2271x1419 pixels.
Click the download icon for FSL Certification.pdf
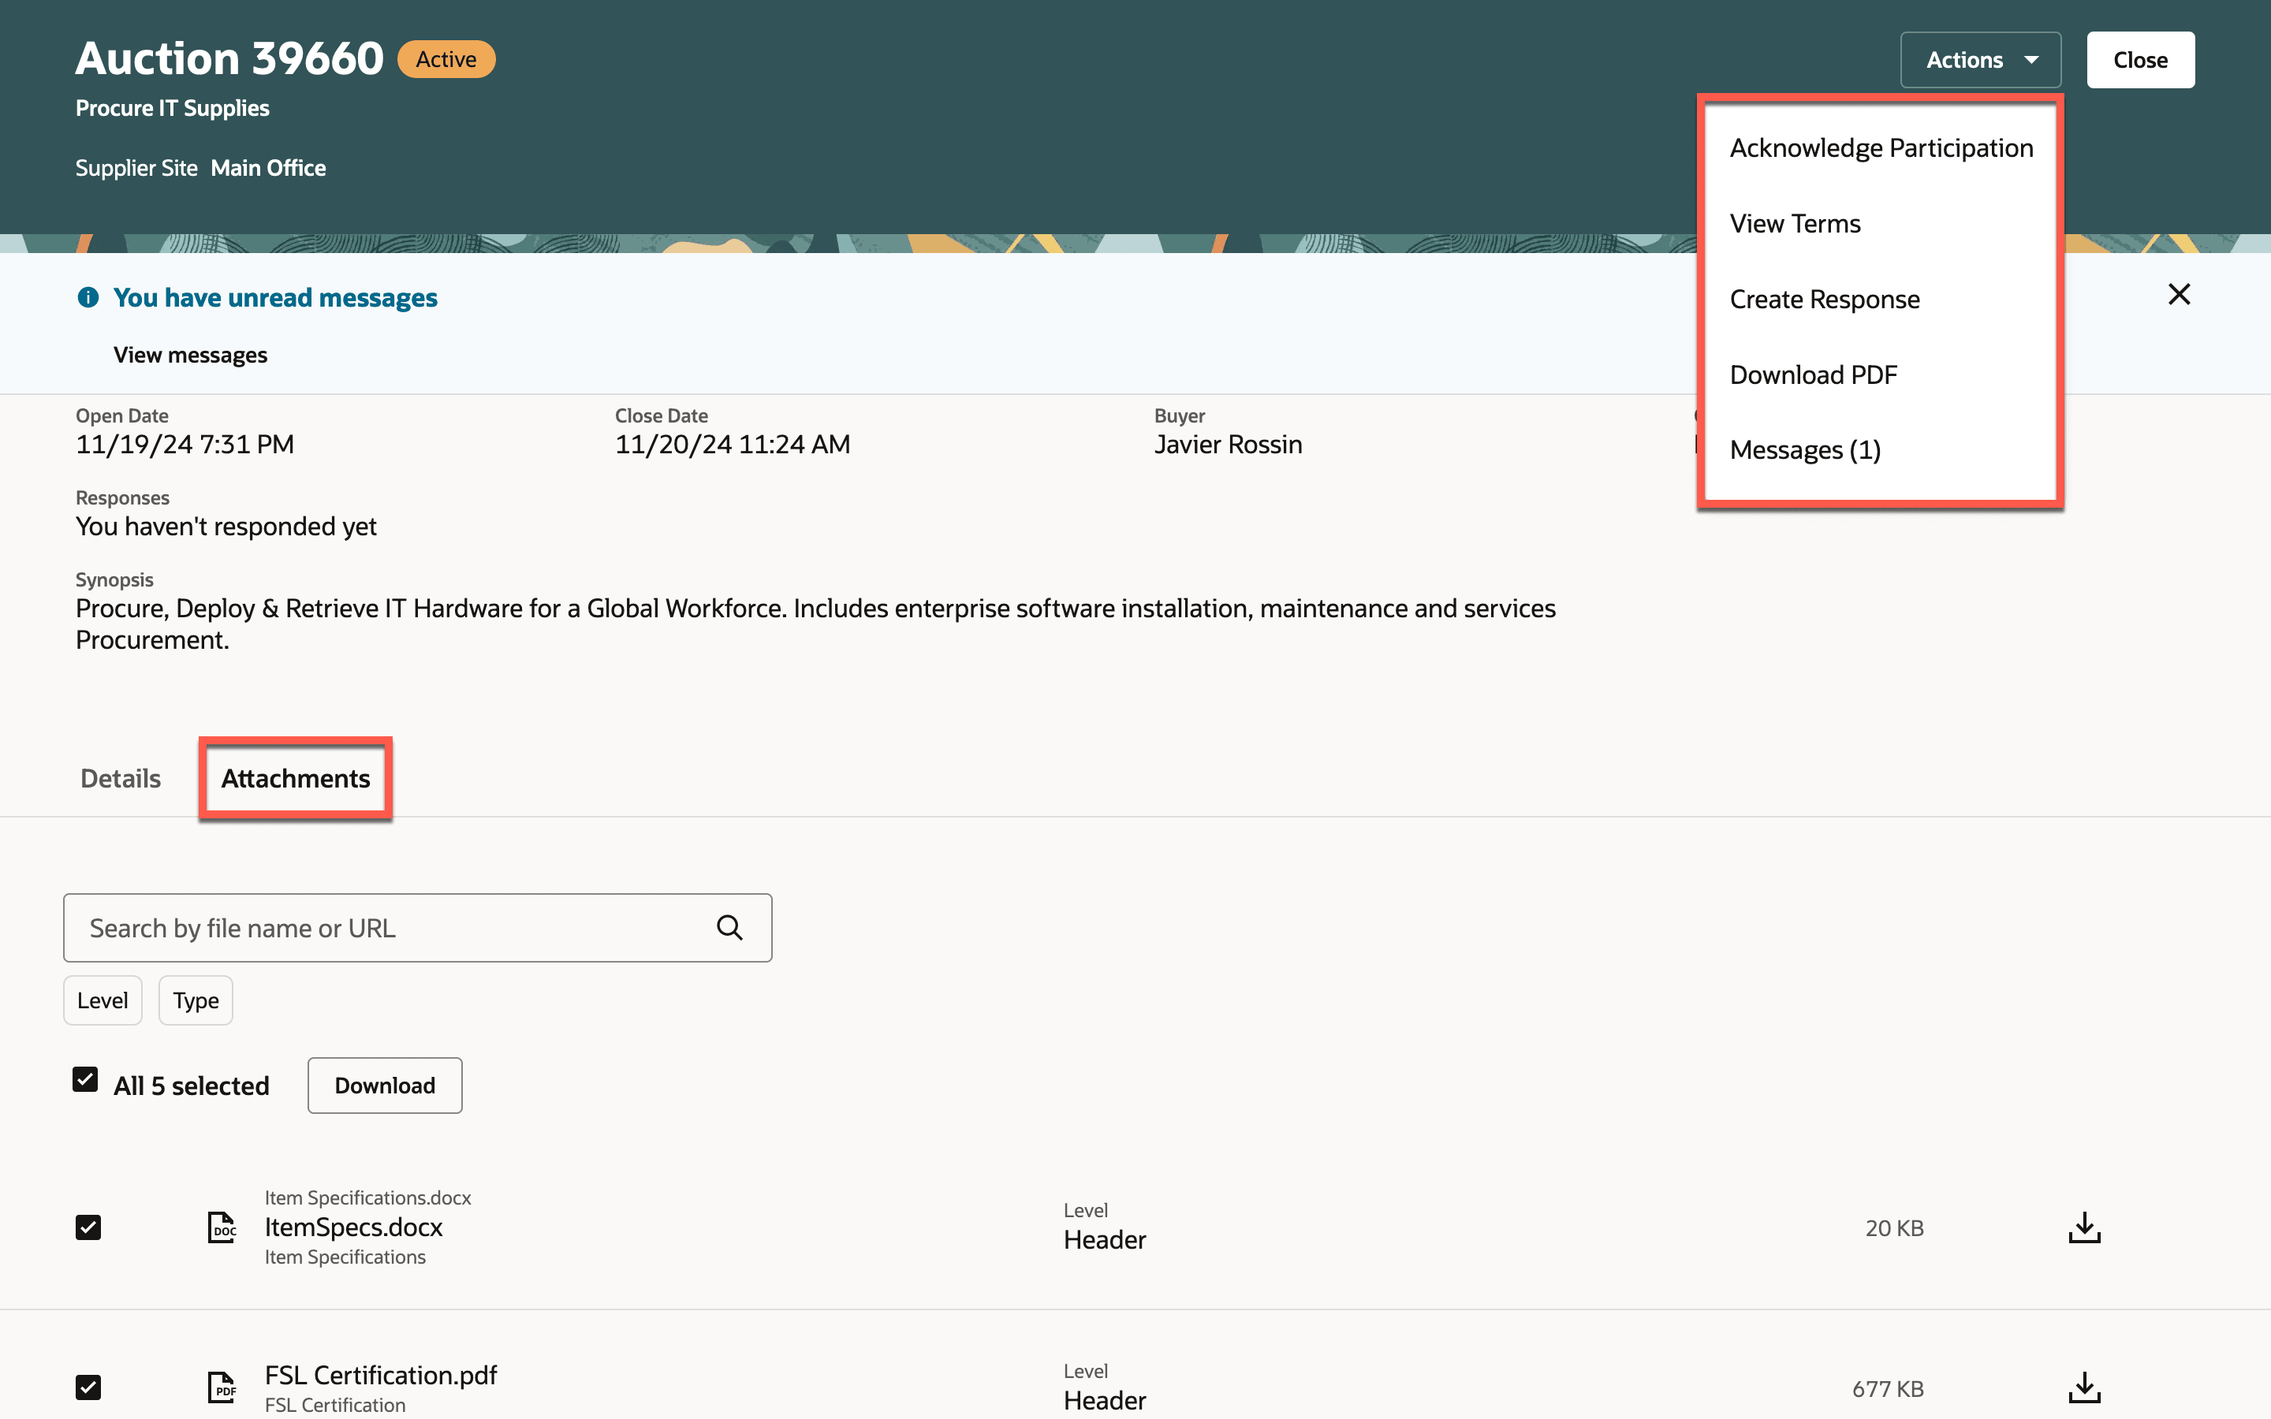[x=2083, y=1387]
